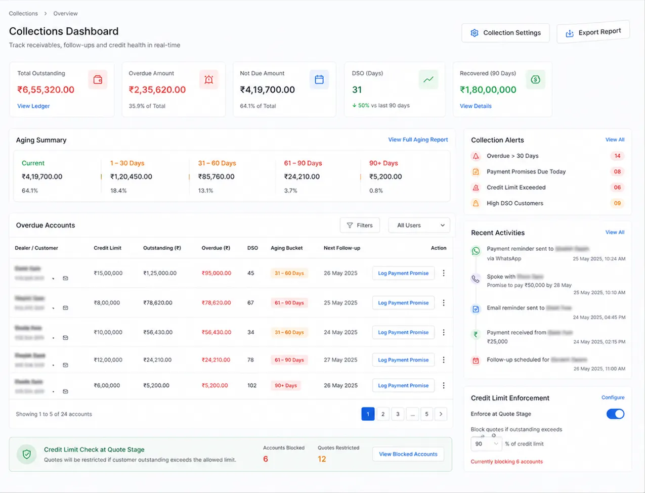Go to page 3 in pagination
Viewport: 645px width, 493px height.
[x=398, y=414]
